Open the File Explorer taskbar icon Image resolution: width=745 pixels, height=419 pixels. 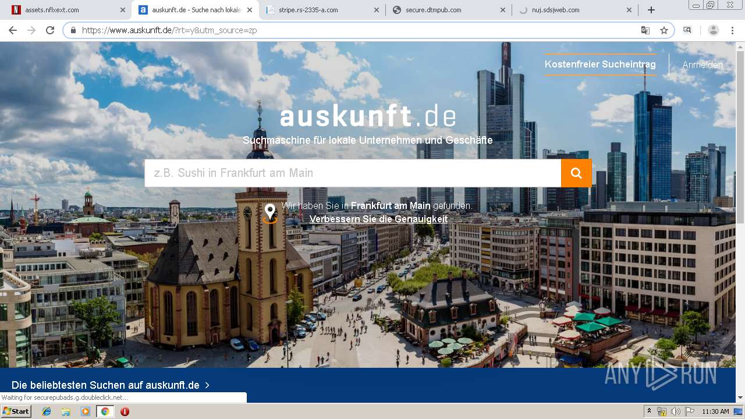pyautogui.click(x=66, y=411)
